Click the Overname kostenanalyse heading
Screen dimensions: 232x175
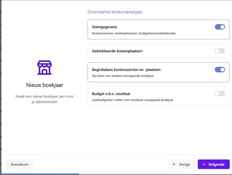(115, 12)
